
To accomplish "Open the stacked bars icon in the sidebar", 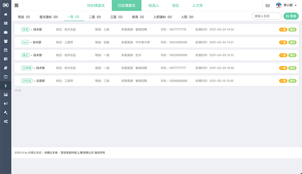I will [x=6, y=59].
